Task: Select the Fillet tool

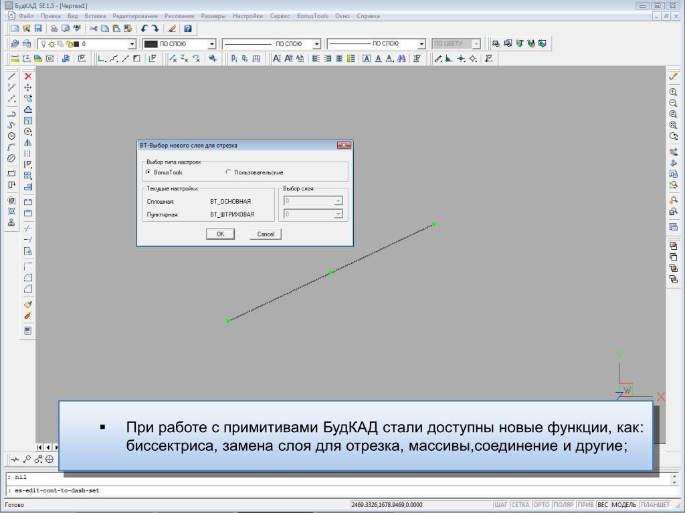Action: (28, 277)
